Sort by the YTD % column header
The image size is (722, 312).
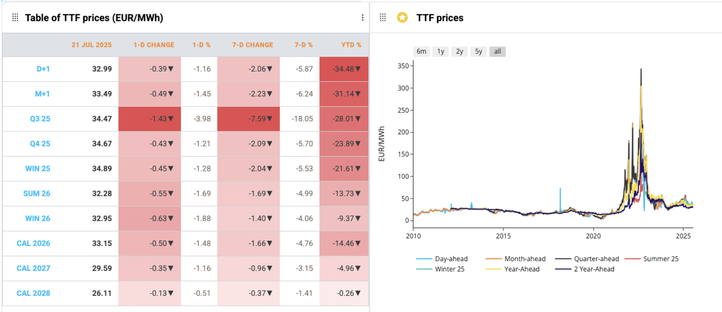click(x=351, y=45)
